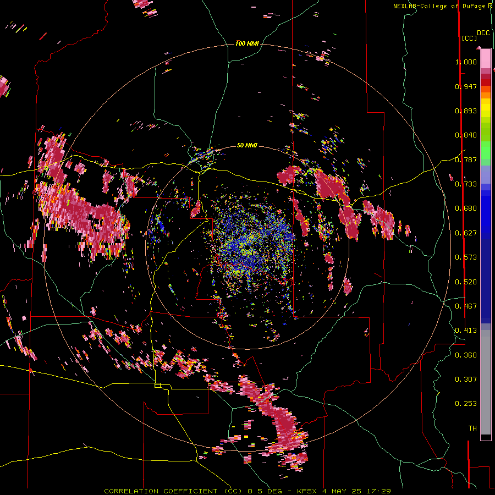Click the 50 NMI range ring label
Viewport: 495px width, 495px height.
247,145
